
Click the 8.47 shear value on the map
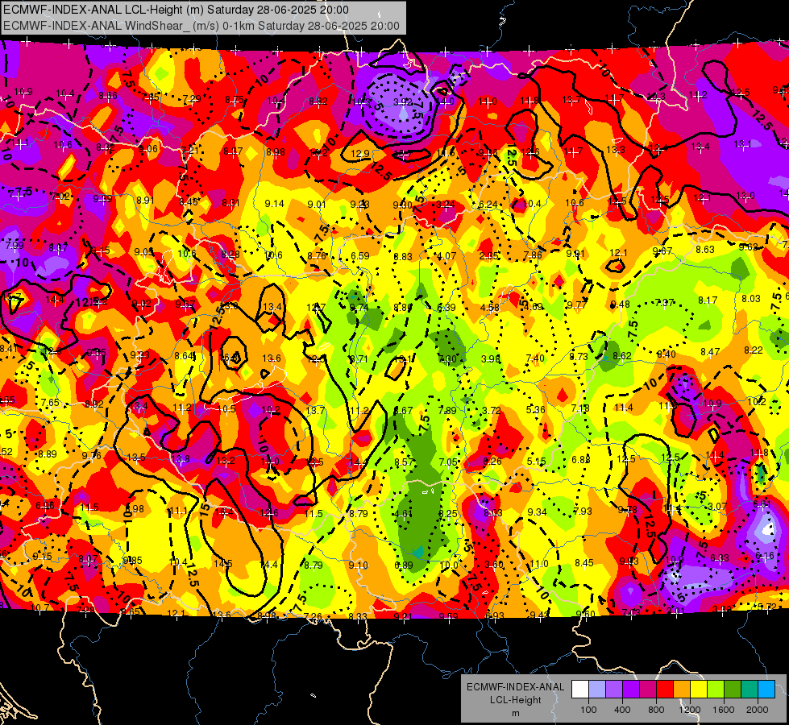710,352
